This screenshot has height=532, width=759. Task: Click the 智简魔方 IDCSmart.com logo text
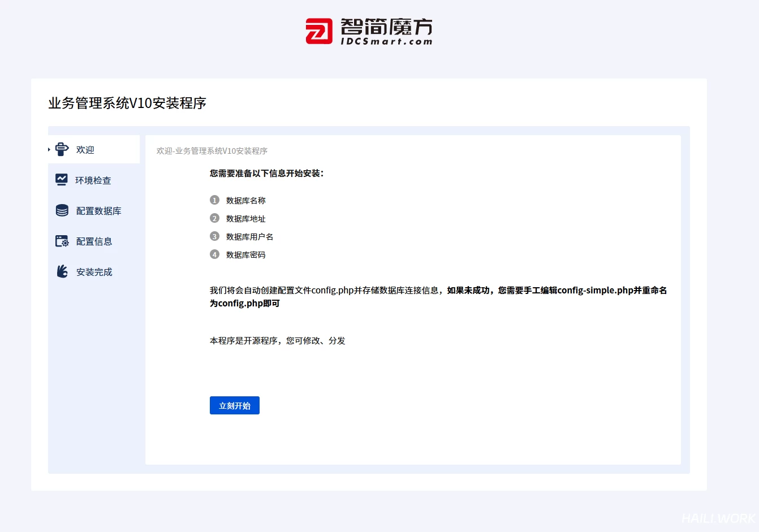click(386, 31)
